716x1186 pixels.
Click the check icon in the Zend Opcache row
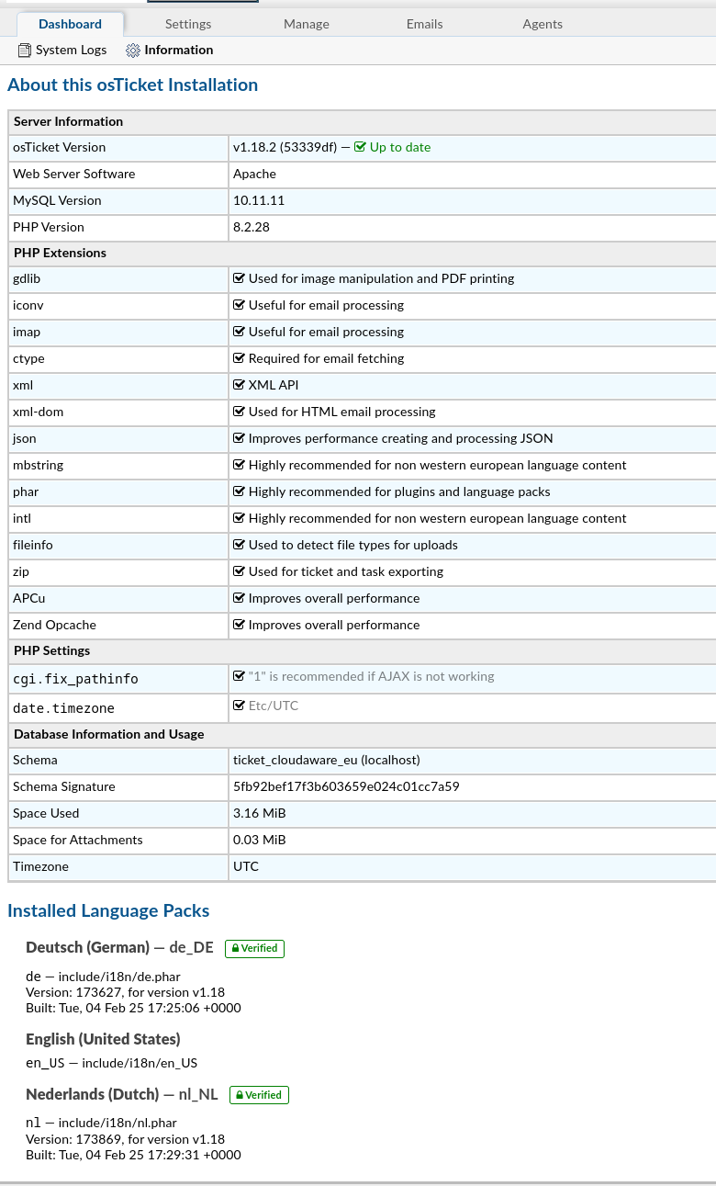pyautogui.click(x=240, y=625)
